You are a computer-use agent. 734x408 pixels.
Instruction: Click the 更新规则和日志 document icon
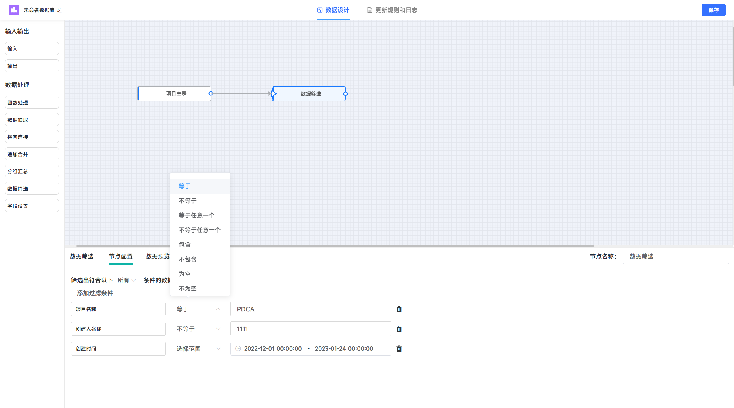[x=370, y=10]
